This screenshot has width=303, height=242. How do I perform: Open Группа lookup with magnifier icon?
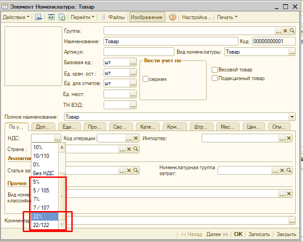click(292, 30)
